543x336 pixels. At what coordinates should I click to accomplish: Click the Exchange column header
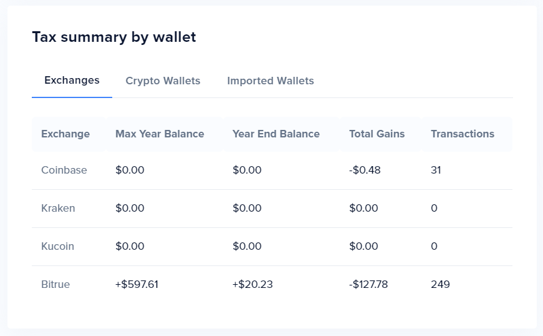coord(65,134)
